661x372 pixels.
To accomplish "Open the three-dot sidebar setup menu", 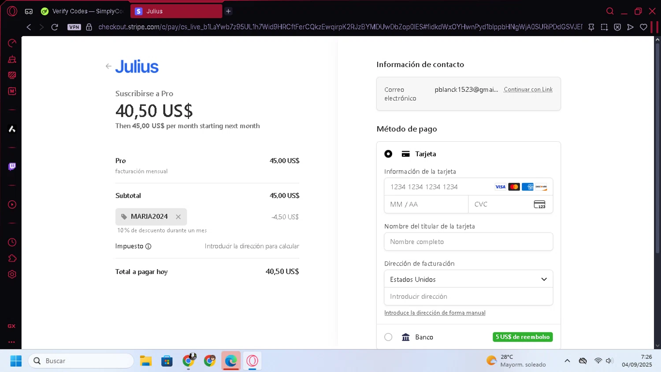I will pos(11,342).
